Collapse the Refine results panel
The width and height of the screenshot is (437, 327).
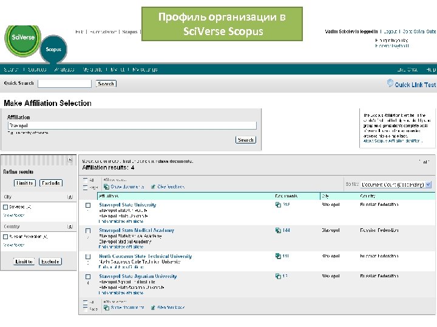pos(70,160)
